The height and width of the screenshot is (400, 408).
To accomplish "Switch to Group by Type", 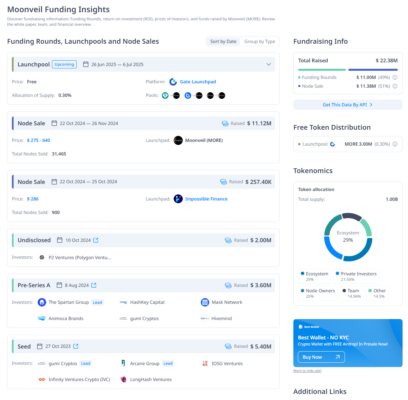I will (x=260, y=41).
